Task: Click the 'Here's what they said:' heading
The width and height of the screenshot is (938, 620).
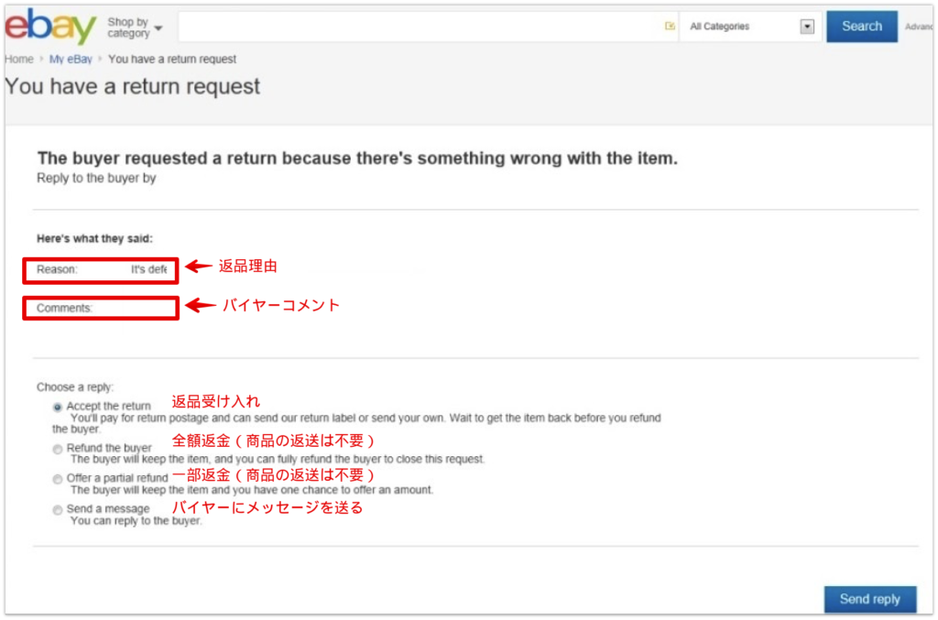Action: (x=94, y=238)
